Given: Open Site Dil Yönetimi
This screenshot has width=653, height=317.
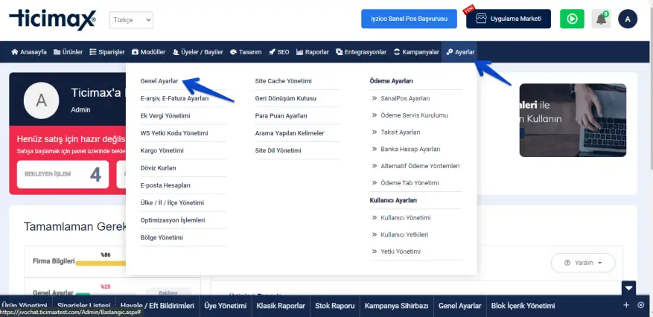Looking at the screenshot, I should pyautogui.click(x=278, y=150).
